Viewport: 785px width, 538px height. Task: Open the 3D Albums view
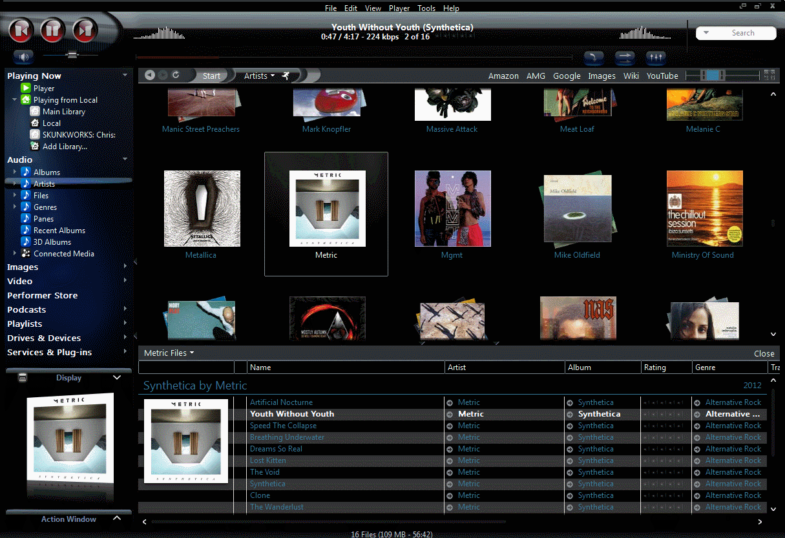(x=52, y=242)
